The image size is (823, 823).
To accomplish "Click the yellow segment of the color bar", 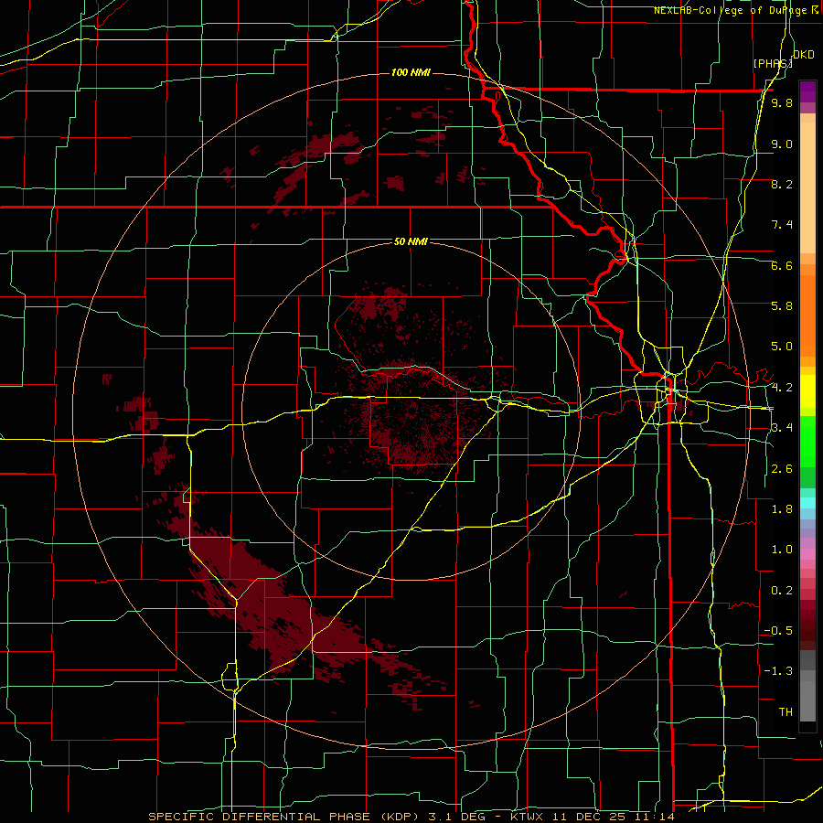I will click(807, 391).
